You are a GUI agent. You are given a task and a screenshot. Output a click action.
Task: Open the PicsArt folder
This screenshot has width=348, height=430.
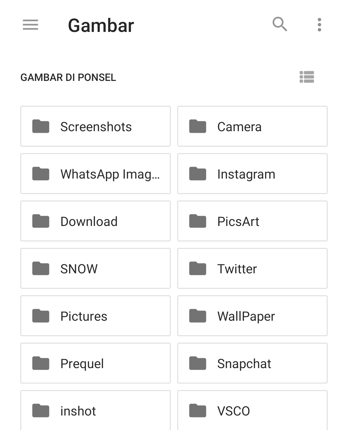(x=252, y=221)
